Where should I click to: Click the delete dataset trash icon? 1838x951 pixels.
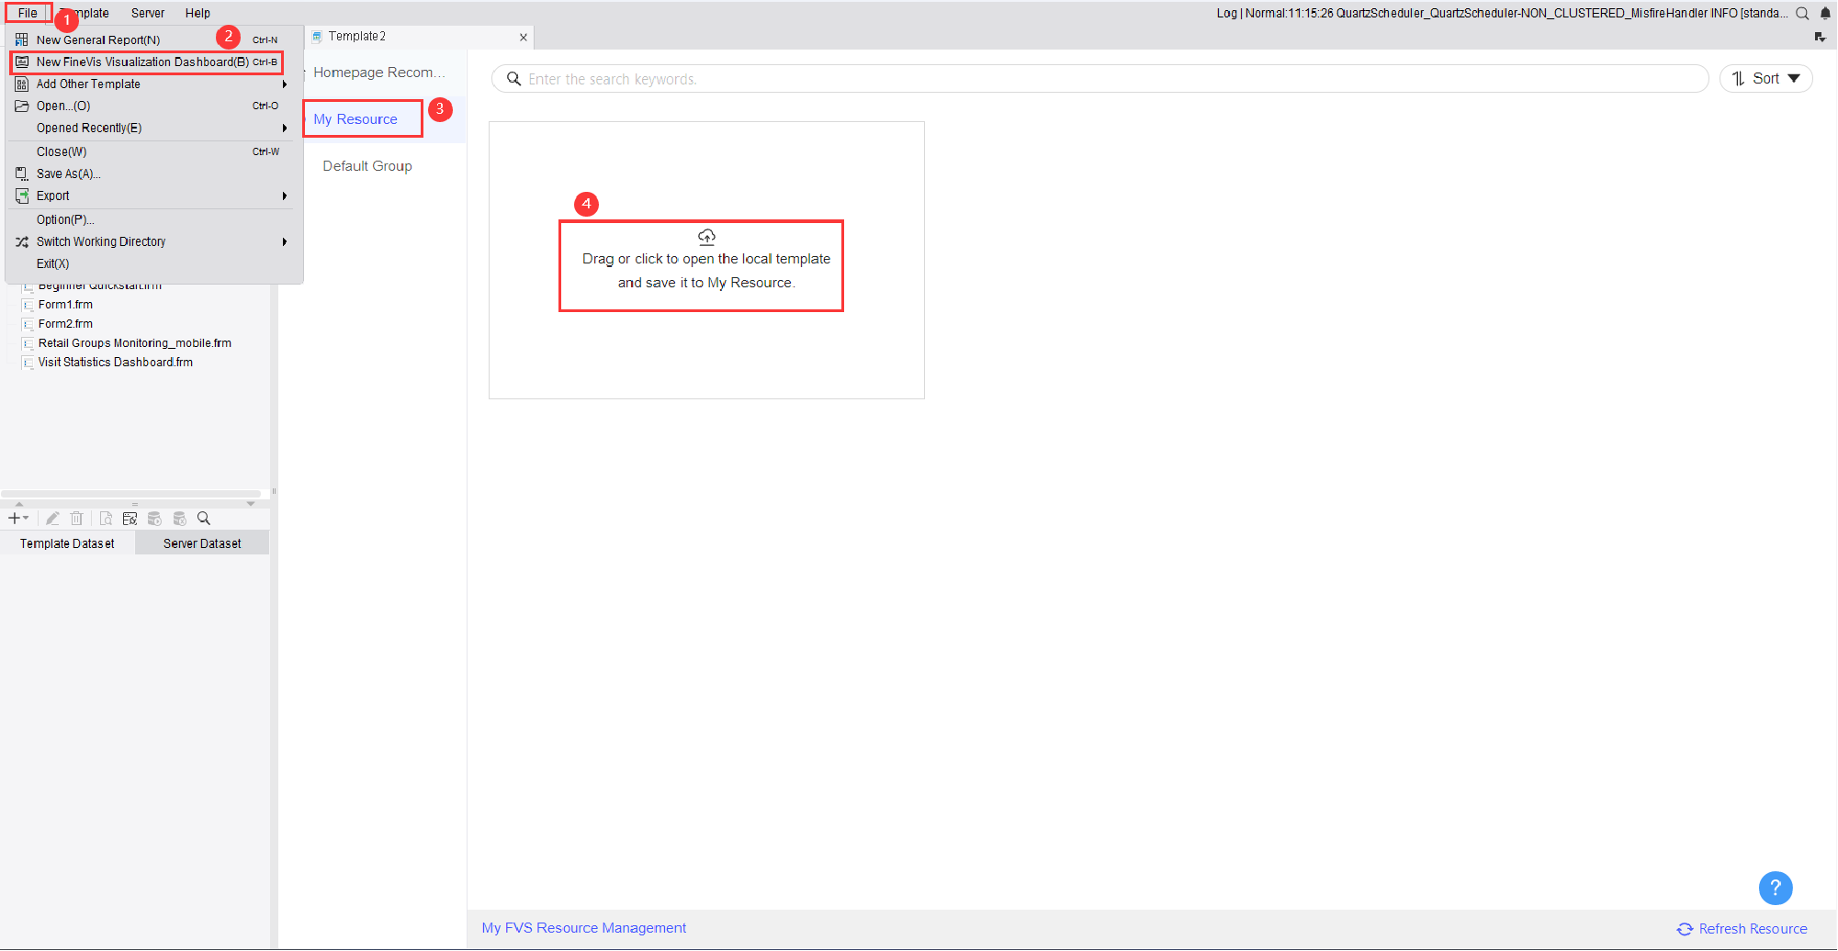[x=77, y=519]
